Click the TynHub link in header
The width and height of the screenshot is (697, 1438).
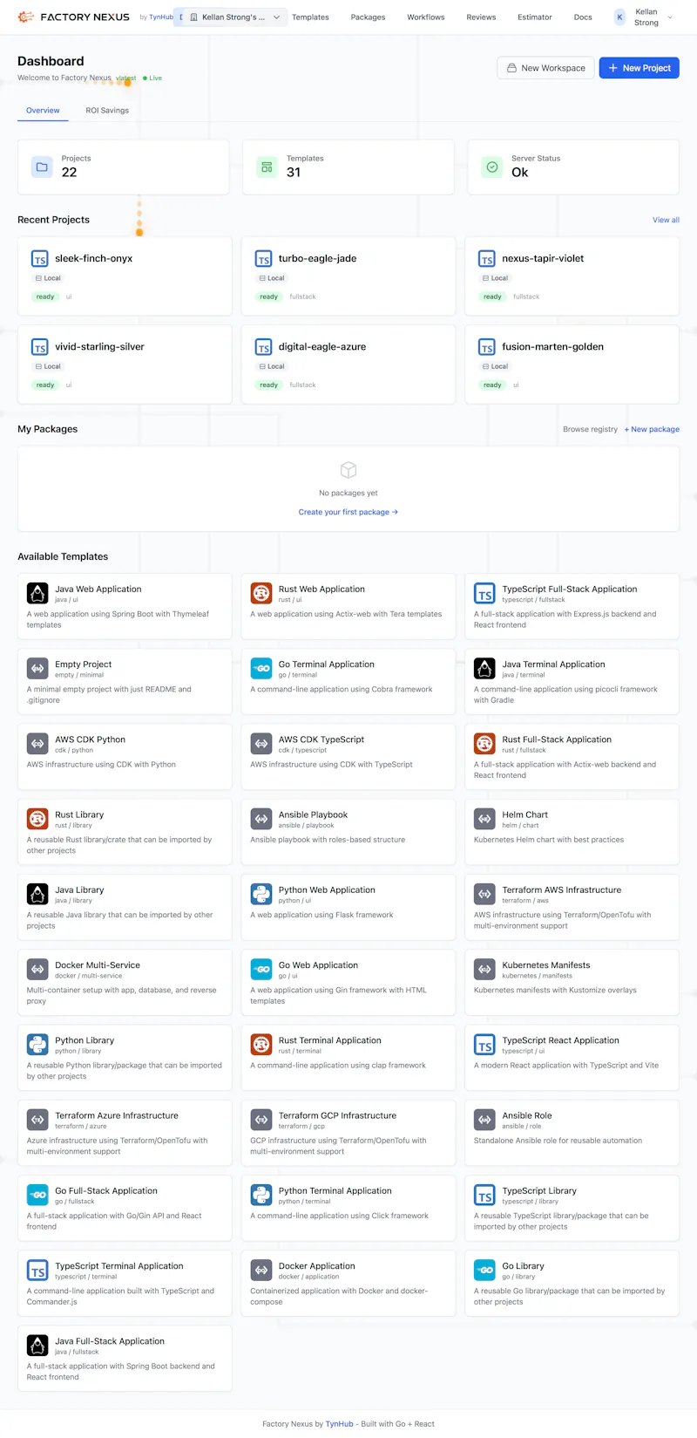[x=161, y=17]
